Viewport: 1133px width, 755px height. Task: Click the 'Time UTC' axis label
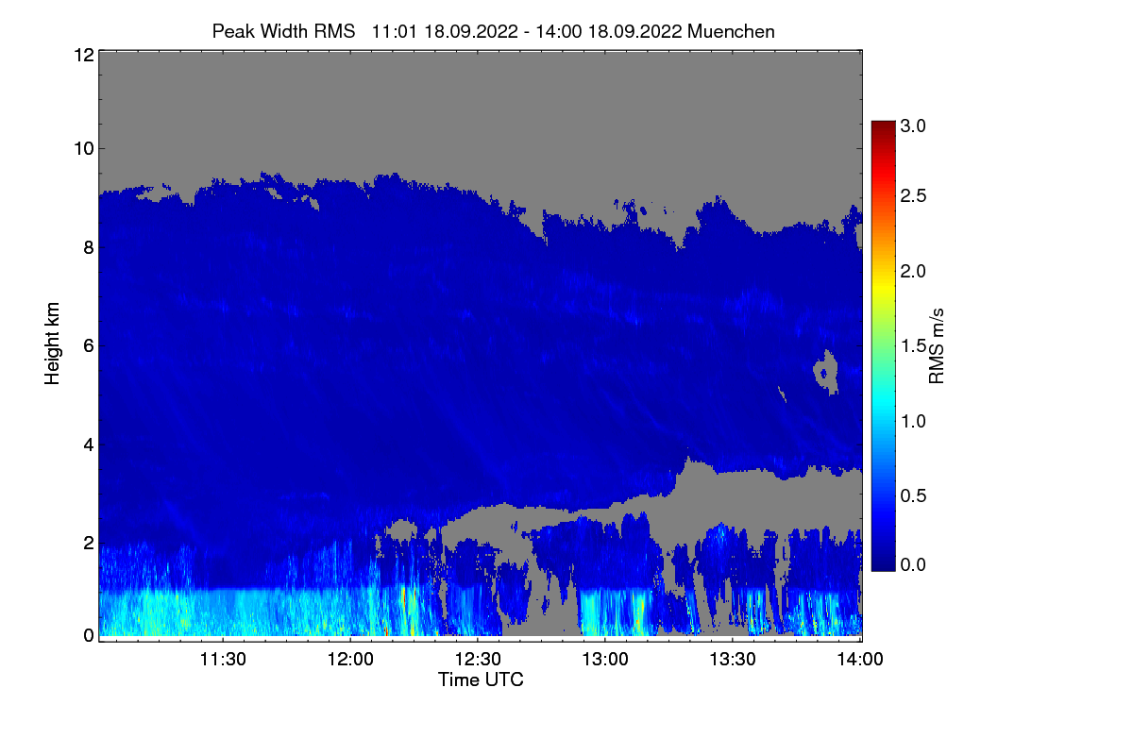pos(481,679)
